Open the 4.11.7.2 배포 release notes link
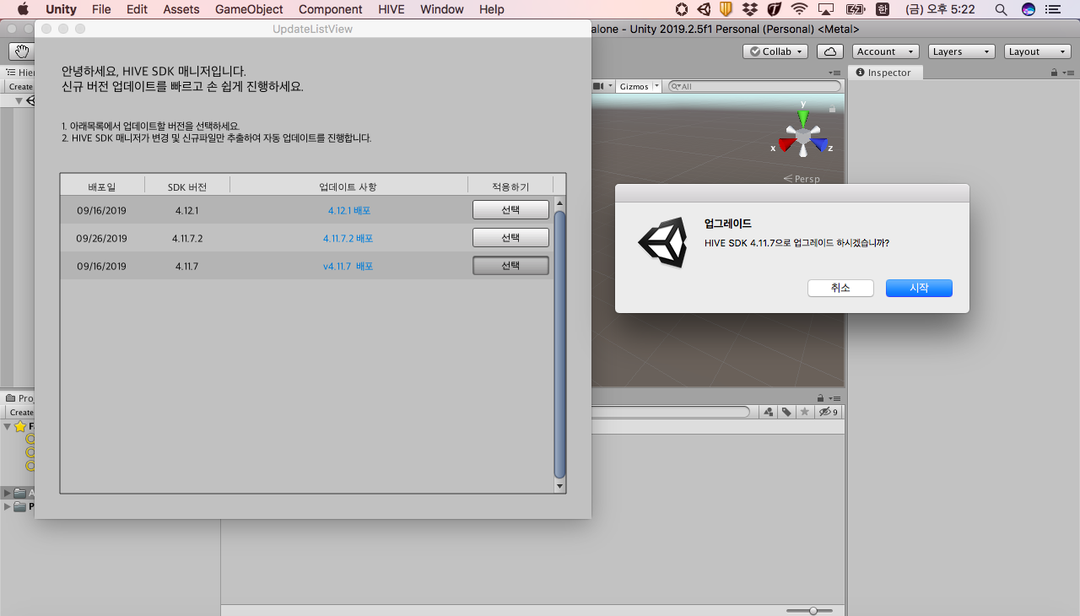Screen dimensions: 1080x616 click(x=348, y=238)
